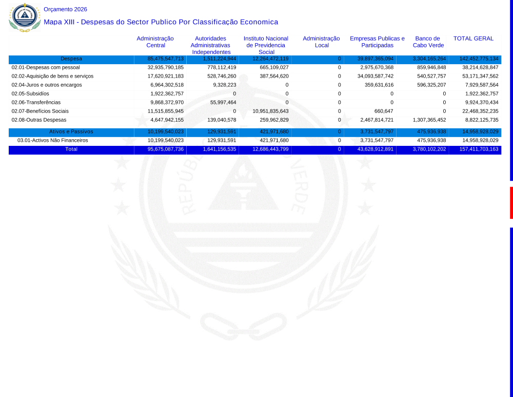513x397 pixels.
Task: Click the 02.01-Despesas com pessoal row label
Action: [x=46, y=67]
